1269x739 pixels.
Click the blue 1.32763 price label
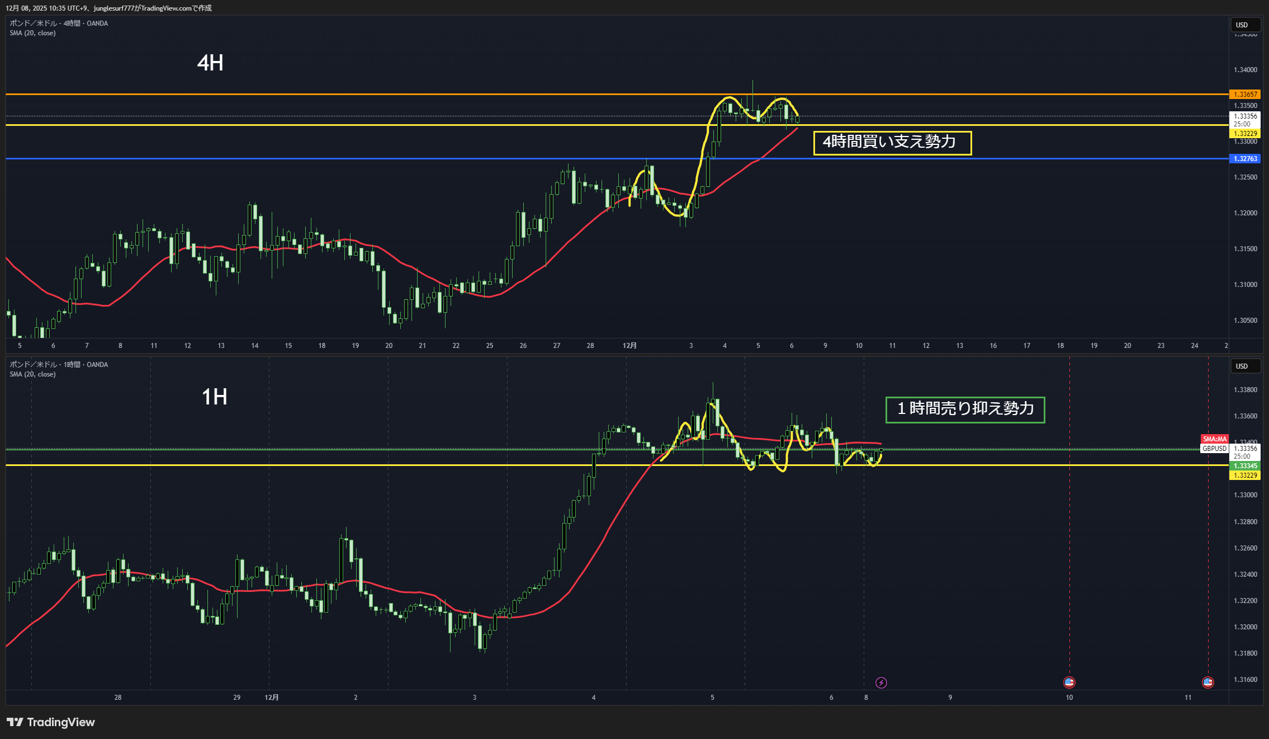[1245, 159]
